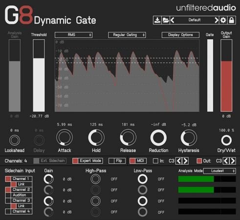Toggle the preset lock icon
The image size is (240, 220).
232,20
